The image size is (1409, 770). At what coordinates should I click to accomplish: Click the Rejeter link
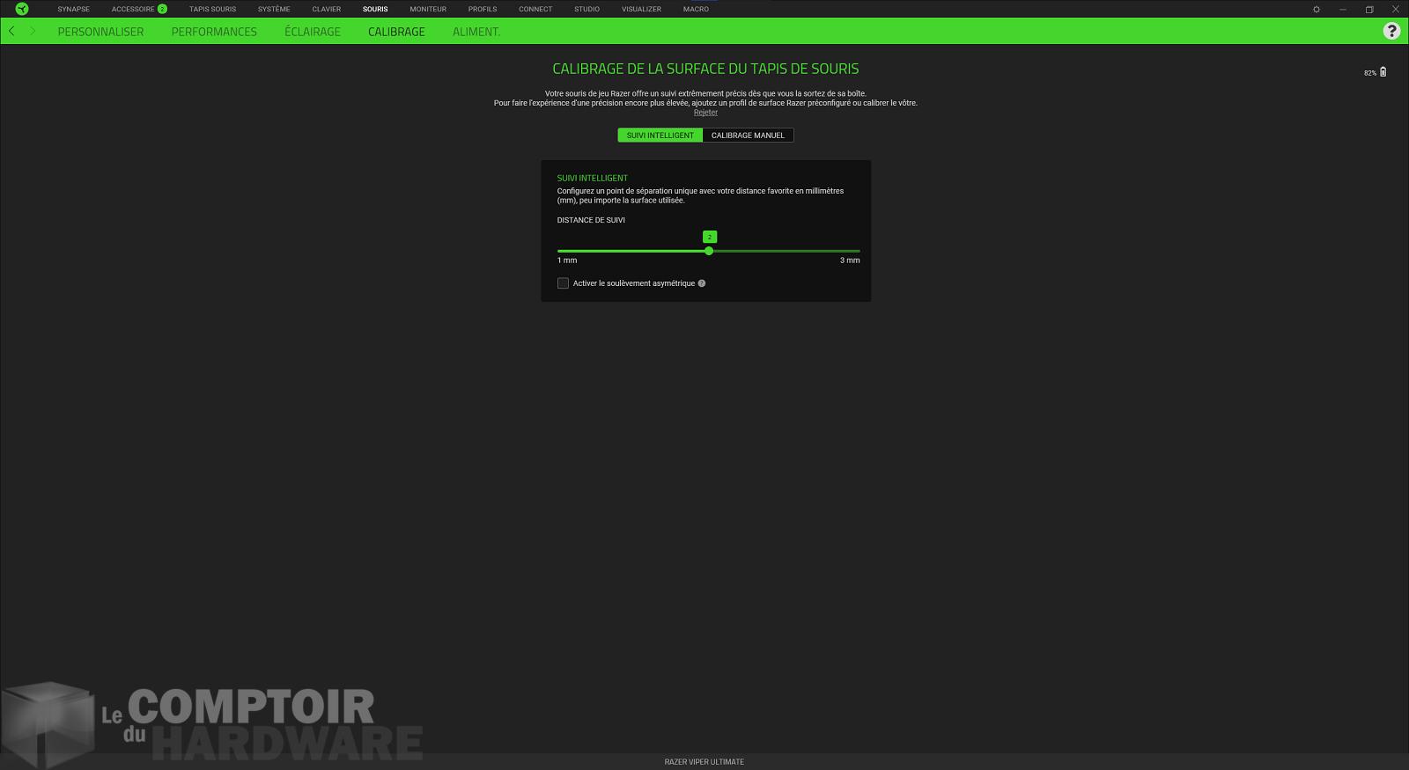pyautogui.click(x=705, y=113)
